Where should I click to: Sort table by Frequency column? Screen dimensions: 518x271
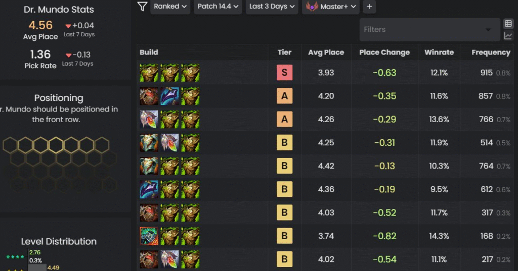click(x=491, y=52)
